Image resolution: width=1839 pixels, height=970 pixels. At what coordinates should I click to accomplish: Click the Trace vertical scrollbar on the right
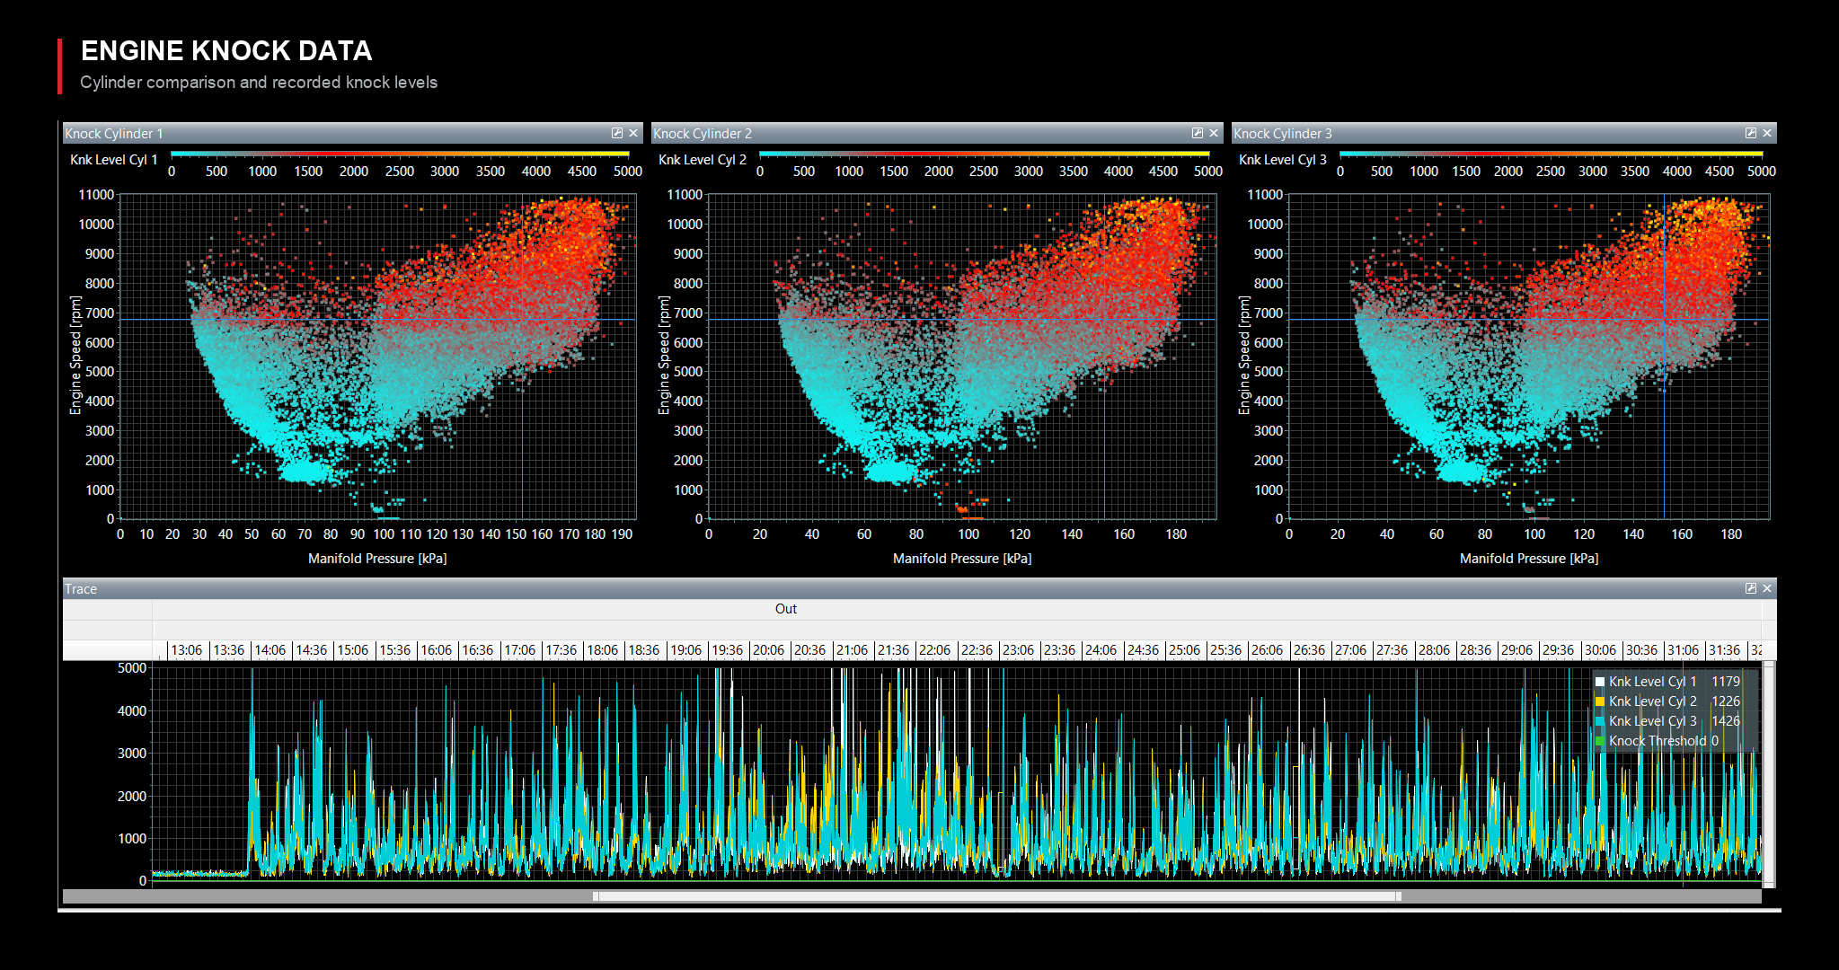1769,774
